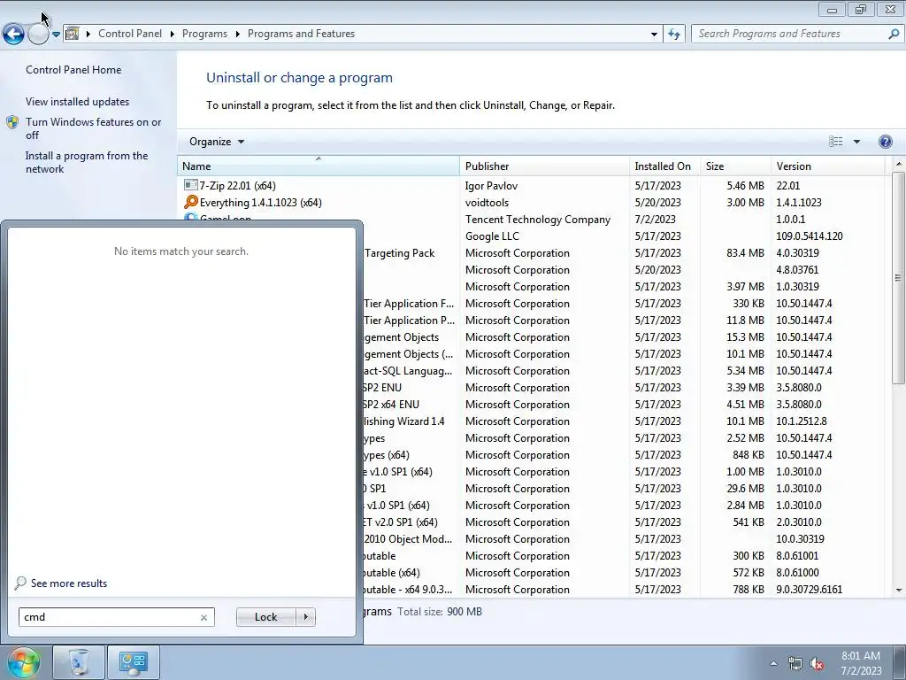Open the shutdown options arrow beside Lock
The width and height of the screenshot is (906, 680).
click(305, 617)
